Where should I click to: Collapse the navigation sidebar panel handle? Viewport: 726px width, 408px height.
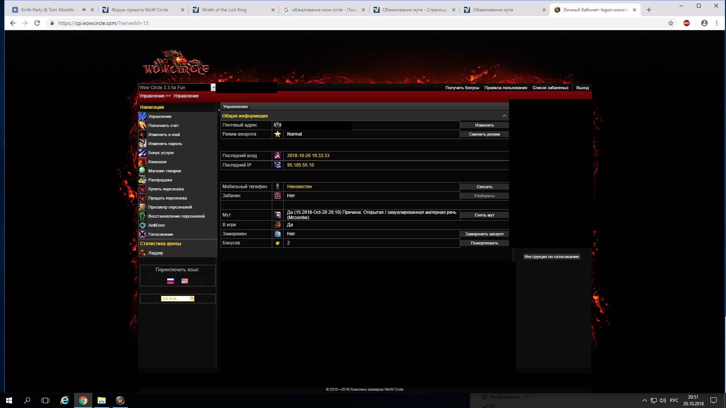219,110
